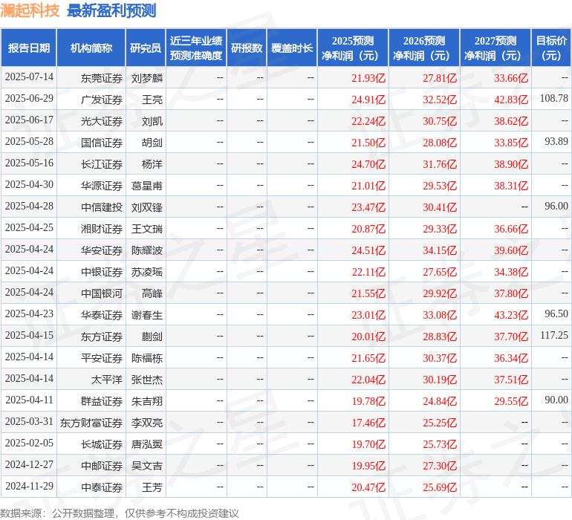
Task: Select the 2027预测净利润 column header
Action: point(495,48)
